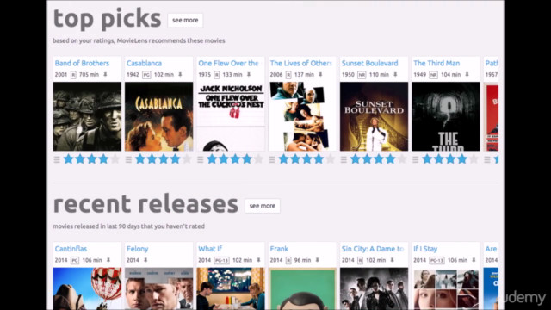Select the What If movie poster

click(231, 288)
